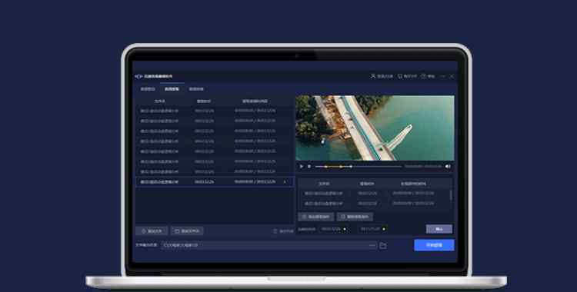The image size is (577, 292).
Task: Click the app logo in the title bar
Action: pos(138,77)
